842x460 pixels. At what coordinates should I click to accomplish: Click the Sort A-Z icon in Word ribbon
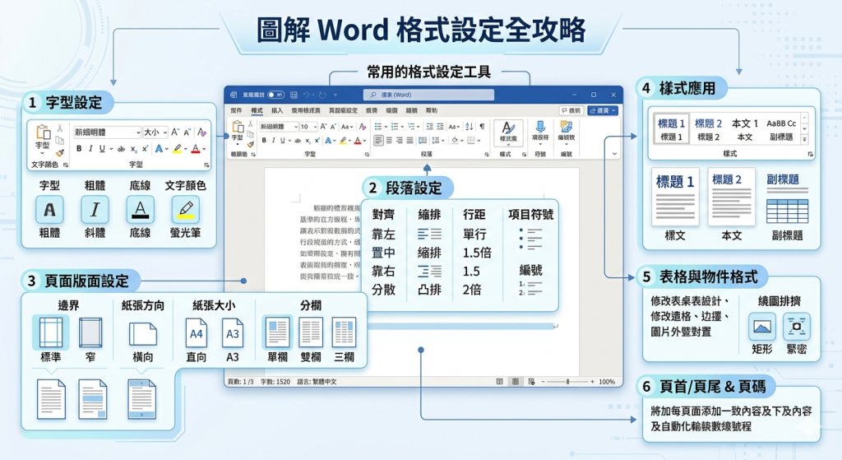pyautogui.click(x=470, y=127)
